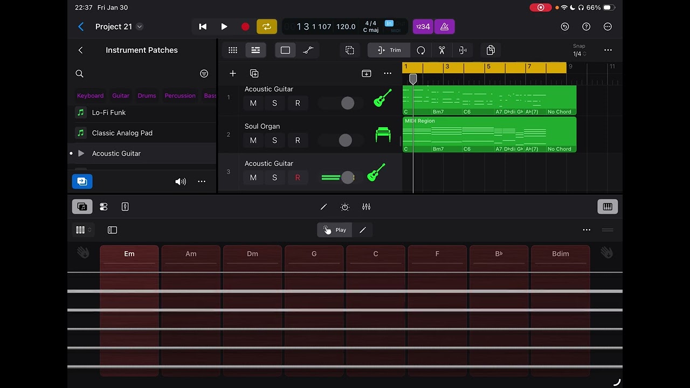Screen dimensions: 690x388
Task: Toggle the metronome click button
Action: point(445,26)
